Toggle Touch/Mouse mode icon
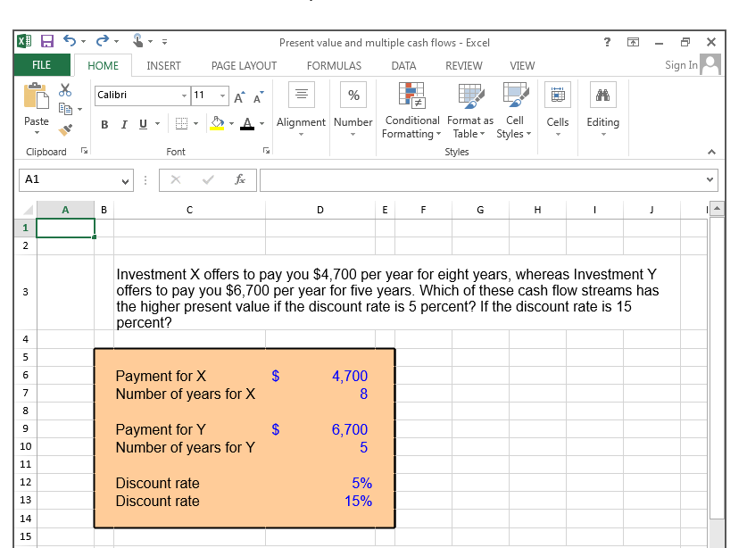 coord(137,41)
